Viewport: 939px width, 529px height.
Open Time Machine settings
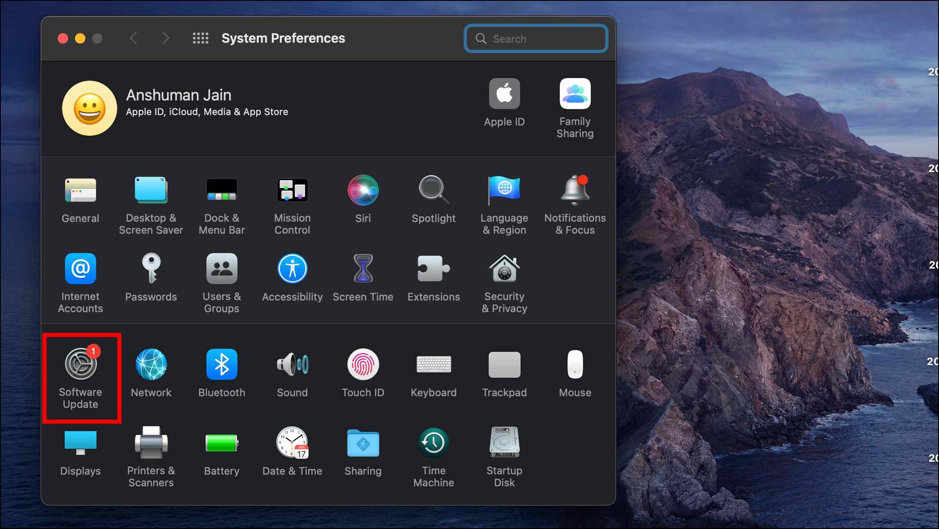click(434, 457)
